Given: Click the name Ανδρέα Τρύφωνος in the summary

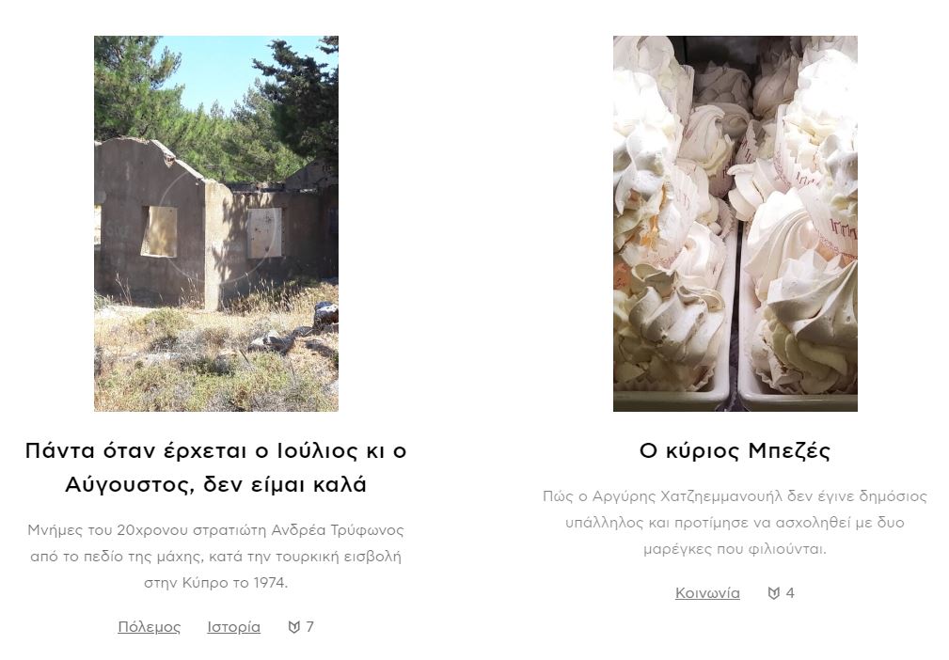Looking at the screenshot, I should click(x=337, y=530).
